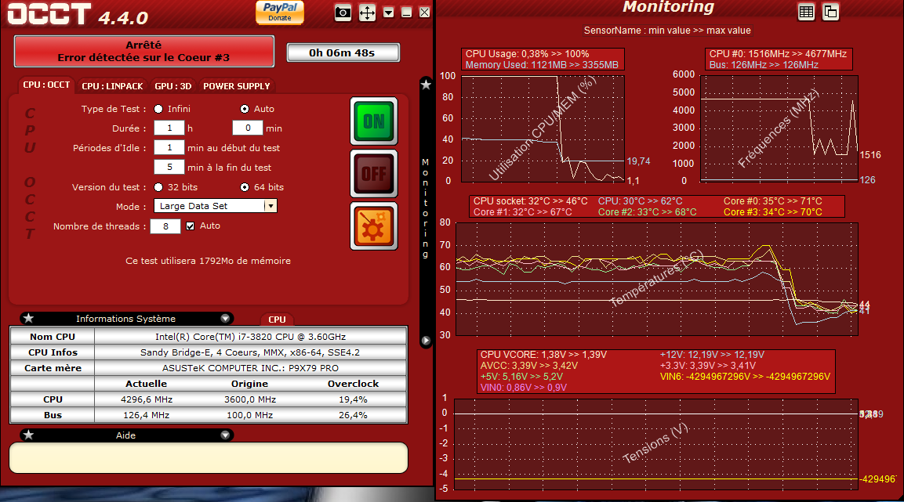Click the monitoring table view icon
904x502 pixels.
click(x=806, y=11)
